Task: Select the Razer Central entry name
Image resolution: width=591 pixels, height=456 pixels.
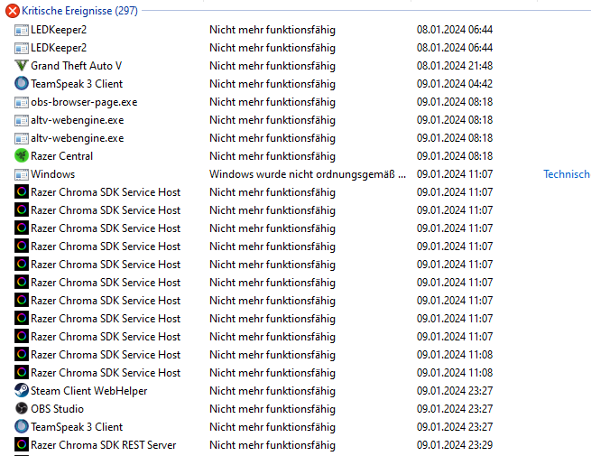Action: point(62,156)
